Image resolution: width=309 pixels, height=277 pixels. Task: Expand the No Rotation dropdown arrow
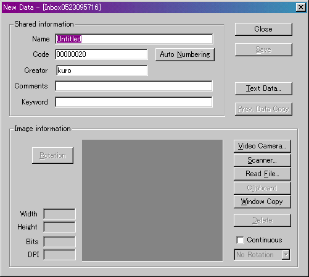click(286, 255)
